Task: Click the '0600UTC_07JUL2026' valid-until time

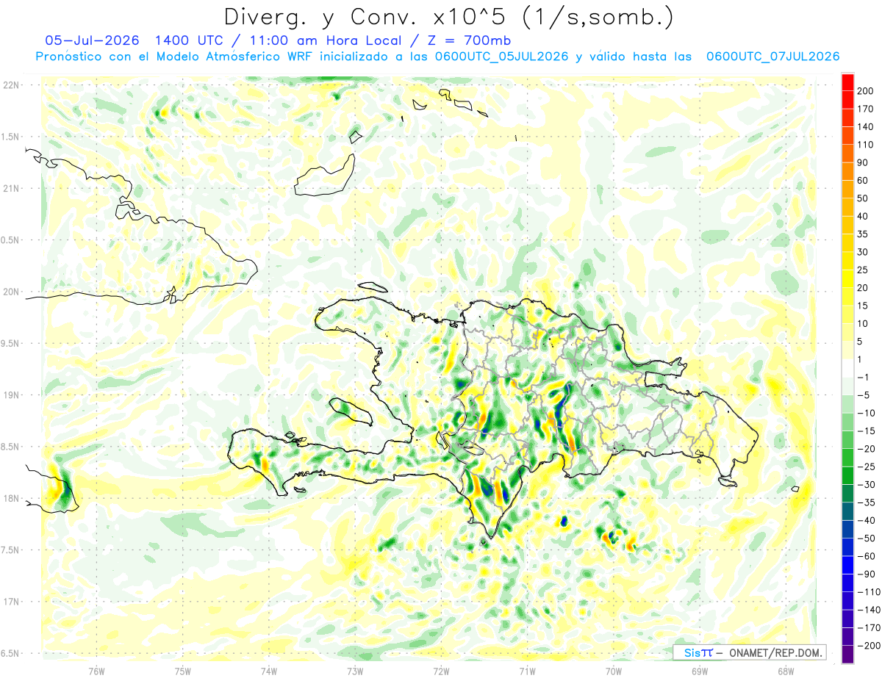Action: point(772,57)
